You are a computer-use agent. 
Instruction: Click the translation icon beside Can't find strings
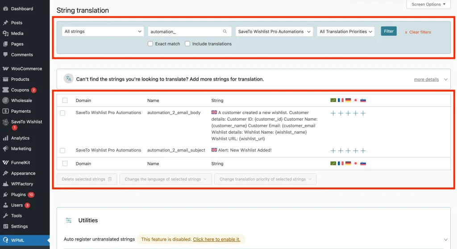click(68, 78)
